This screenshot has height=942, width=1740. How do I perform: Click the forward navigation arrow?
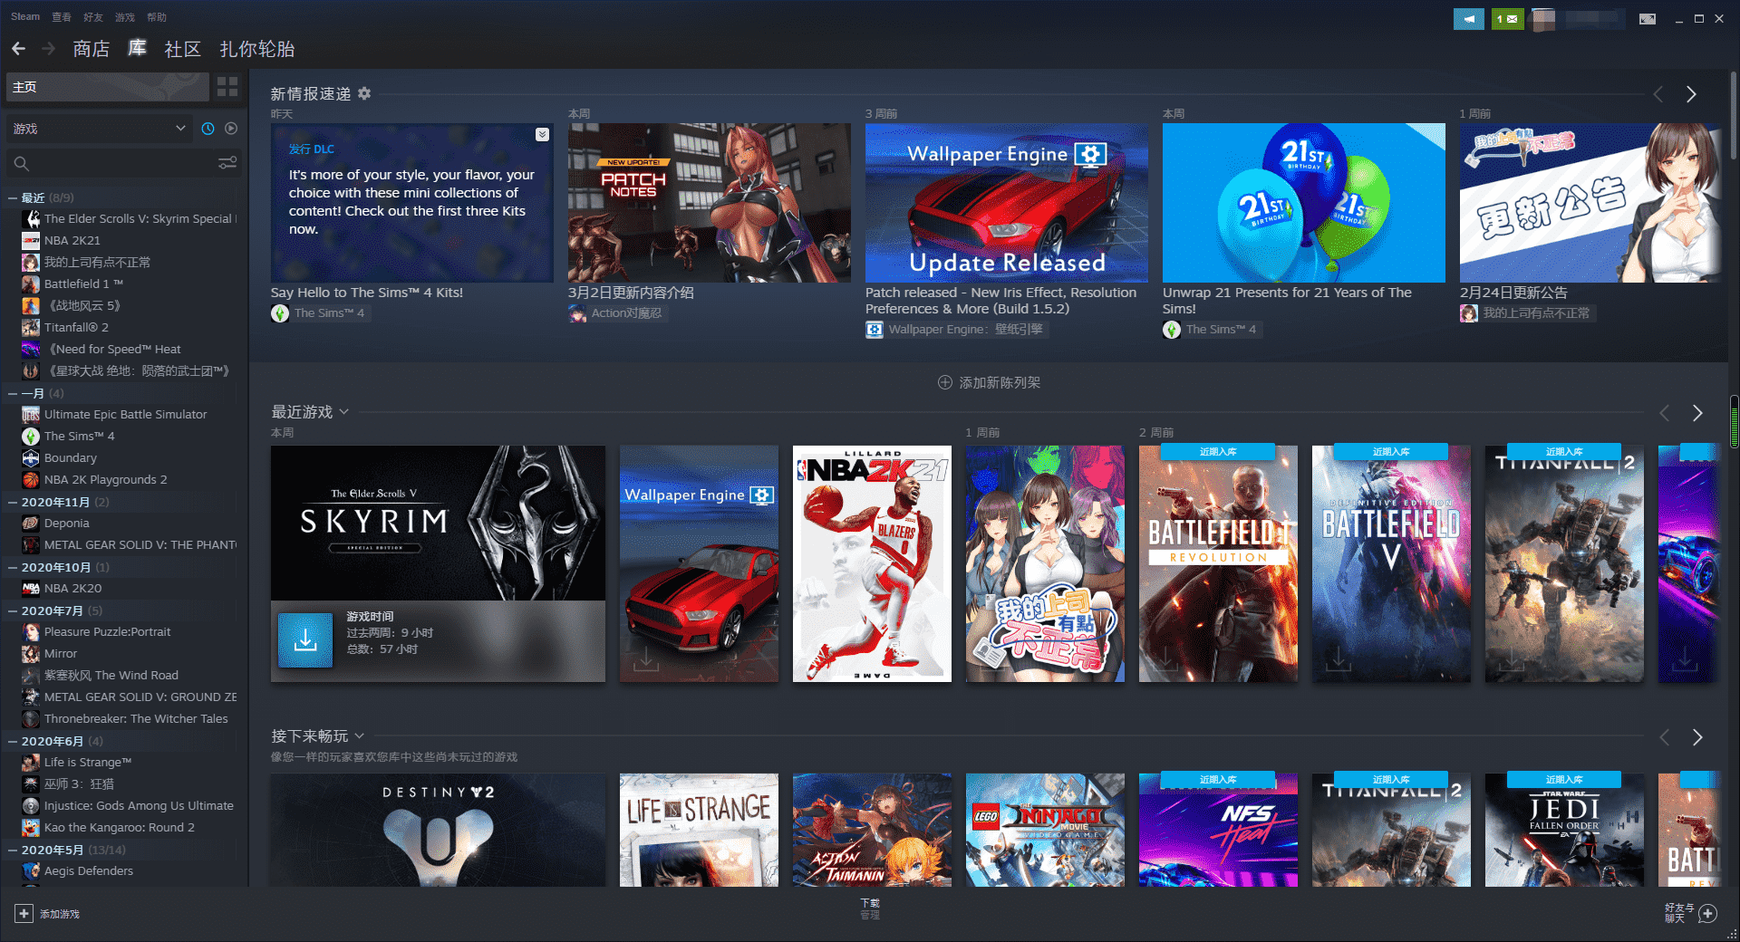pos(49,49)
